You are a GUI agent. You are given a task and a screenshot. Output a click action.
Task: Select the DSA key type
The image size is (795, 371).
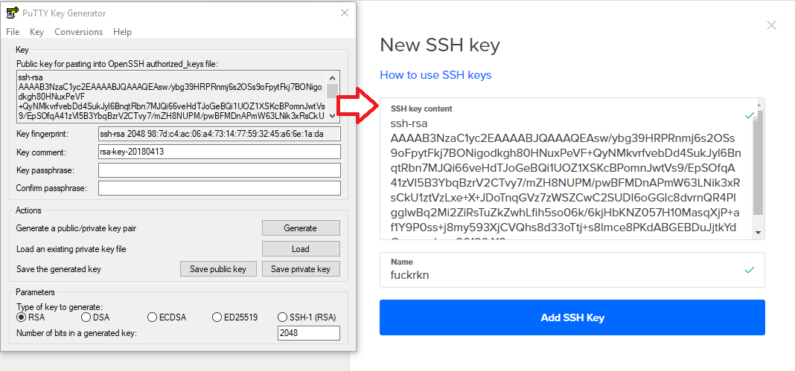click(95, 317)
